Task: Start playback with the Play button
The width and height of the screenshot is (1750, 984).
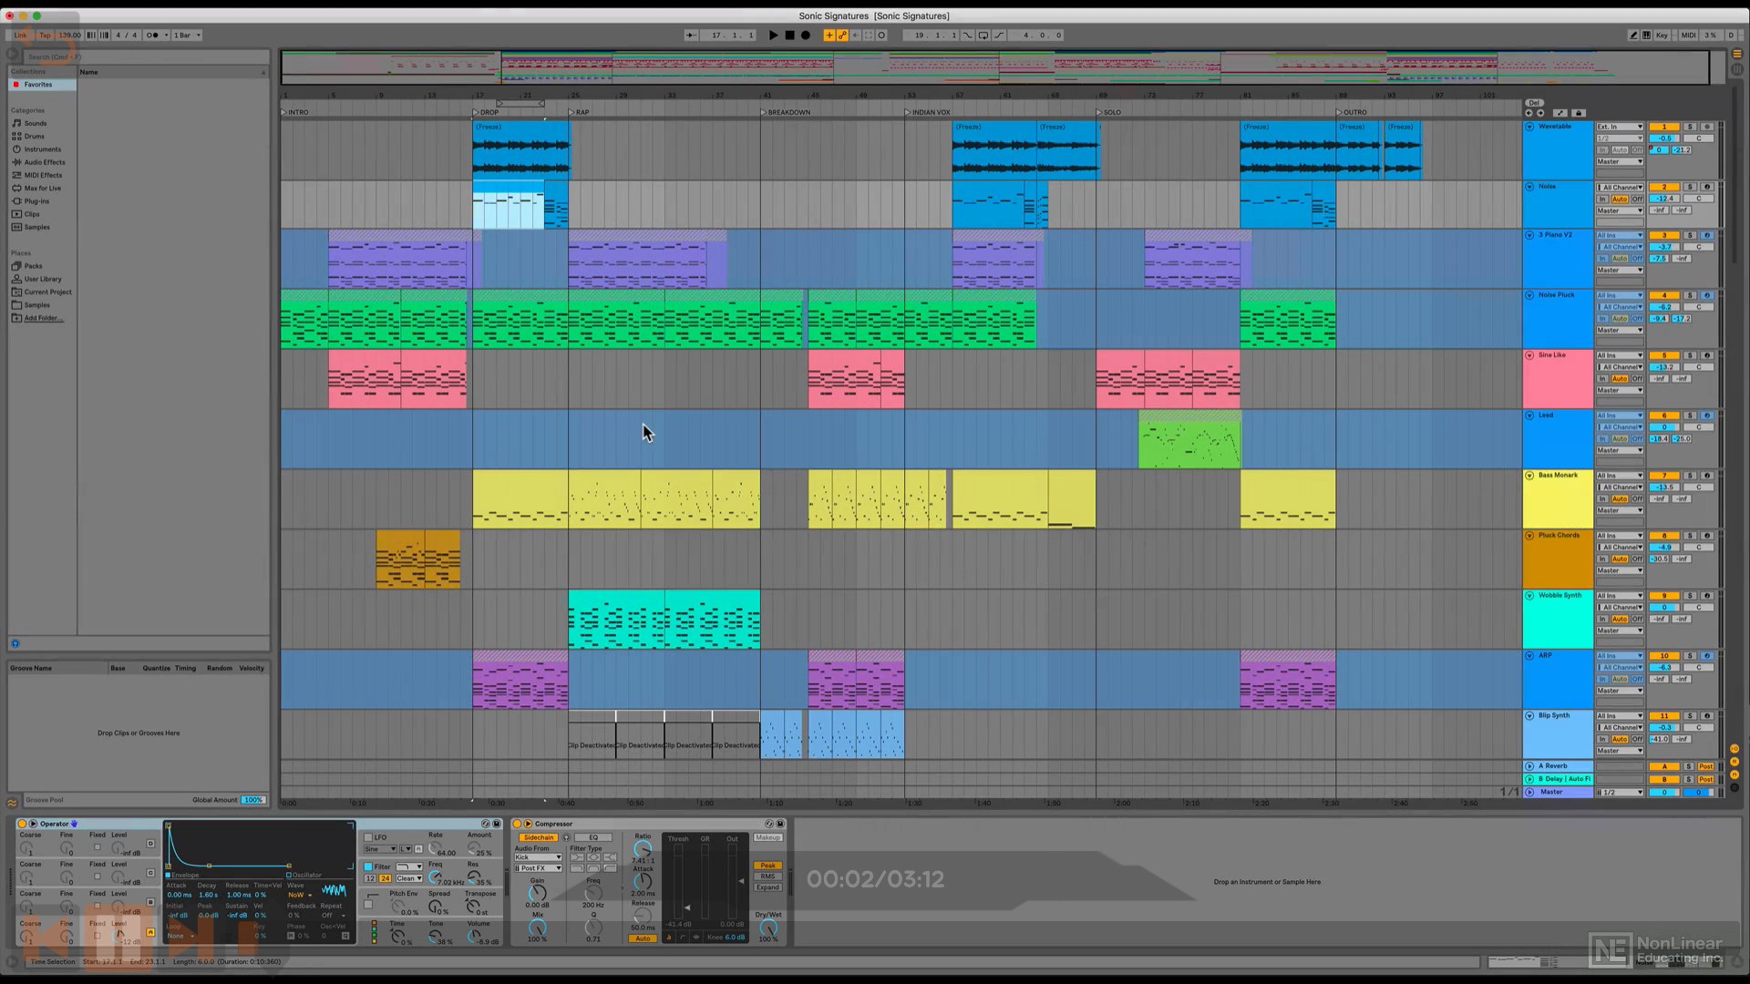Action: point(773,36)
